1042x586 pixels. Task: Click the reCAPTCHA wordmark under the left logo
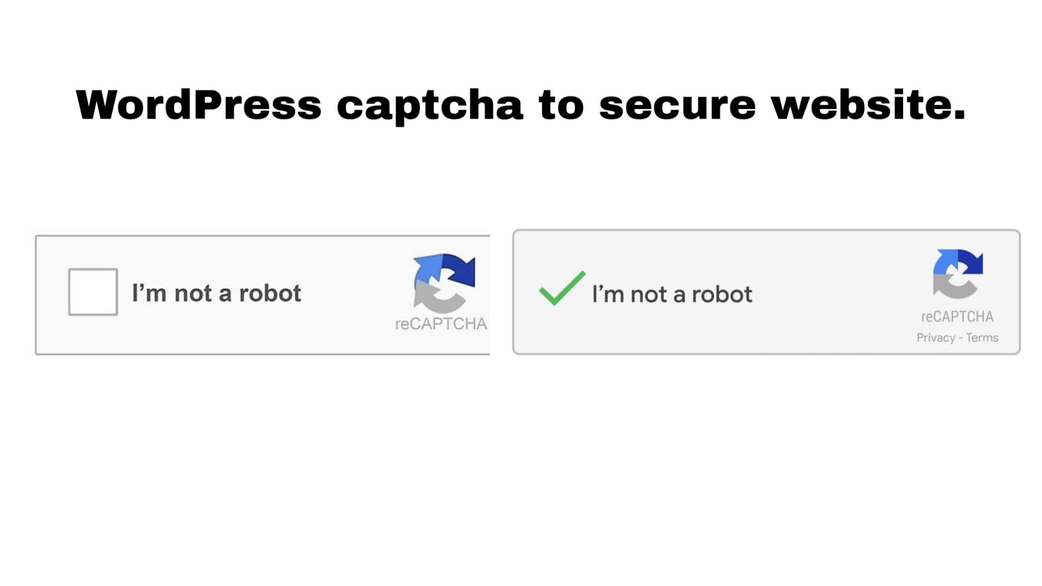point(441,324)
